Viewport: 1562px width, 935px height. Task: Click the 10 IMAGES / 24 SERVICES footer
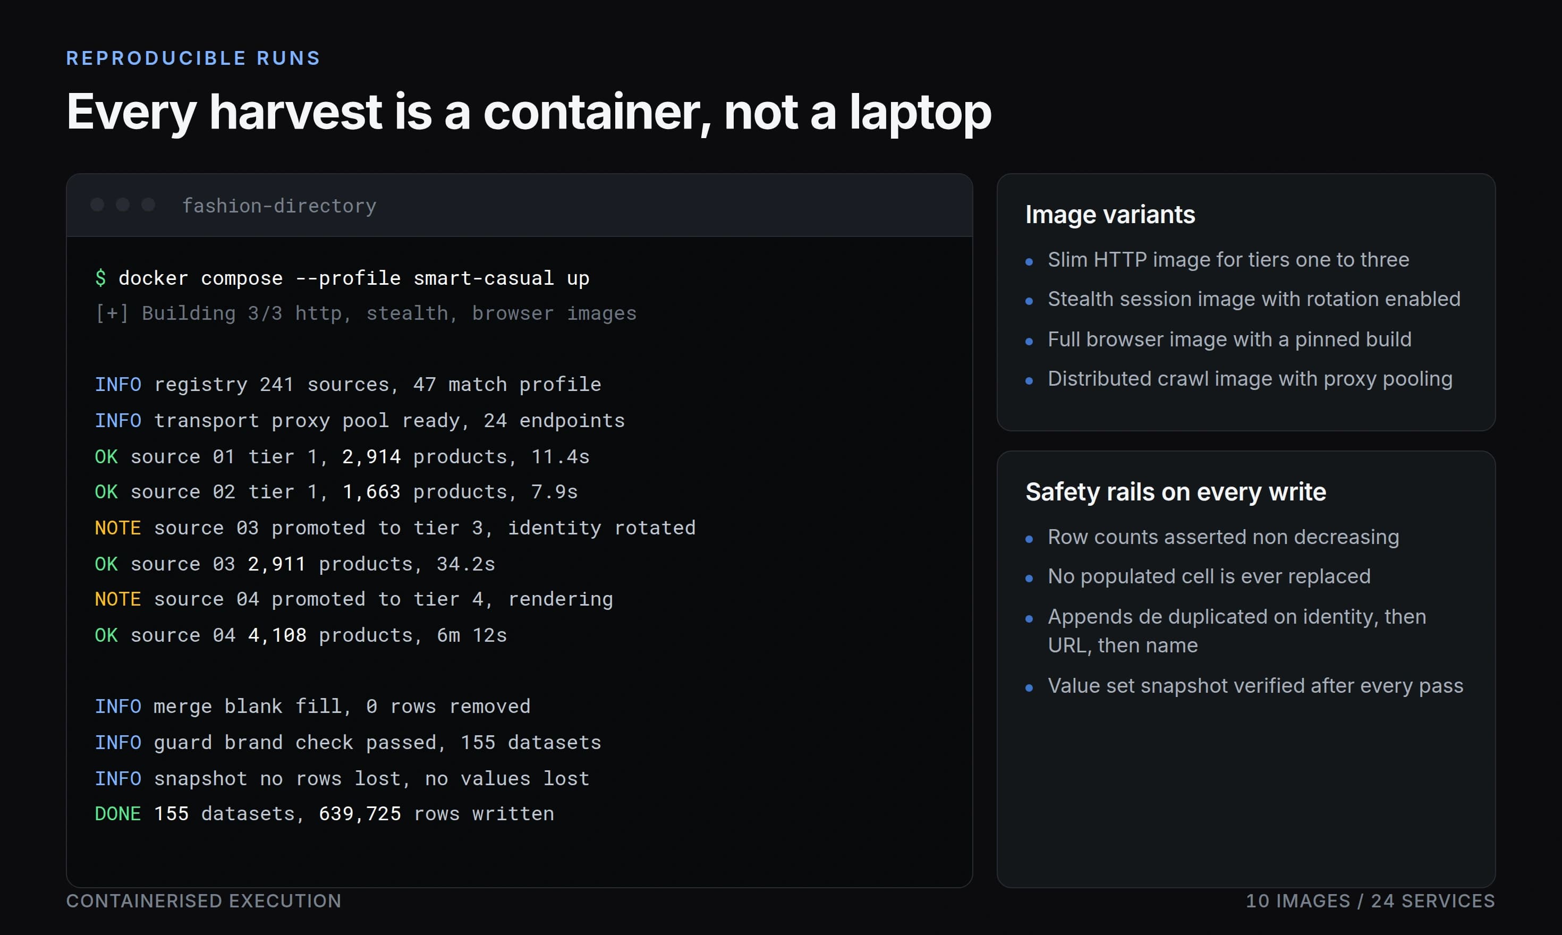(x=1370, y=901)
